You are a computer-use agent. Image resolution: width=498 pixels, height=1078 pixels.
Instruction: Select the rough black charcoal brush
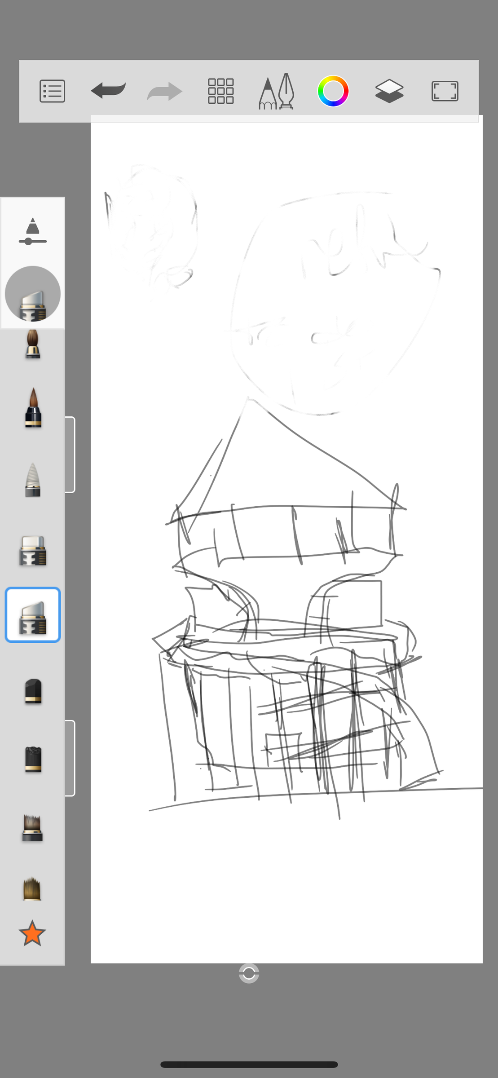pyautogui.click(x=33, y=759)
